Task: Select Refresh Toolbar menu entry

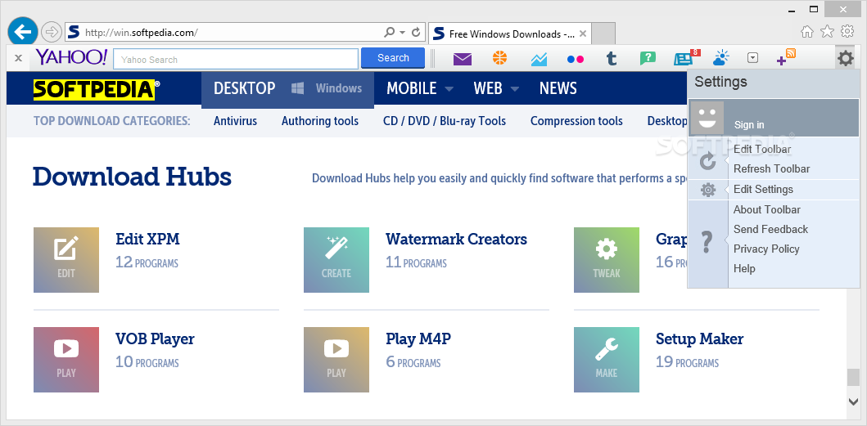Action: pyautogui.click(x=772, y=169)
